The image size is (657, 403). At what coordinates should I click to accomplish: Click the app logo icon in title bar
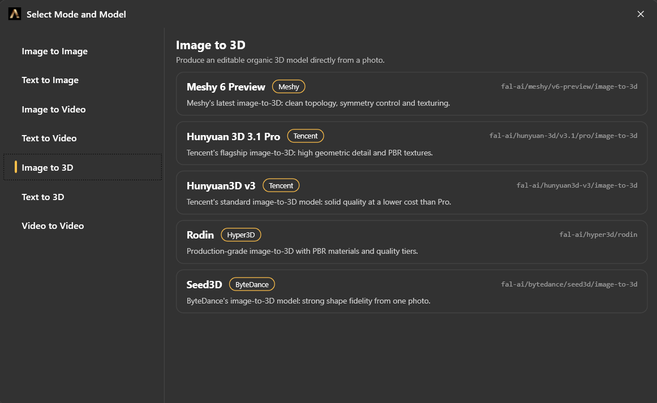(x=15, y=14)
